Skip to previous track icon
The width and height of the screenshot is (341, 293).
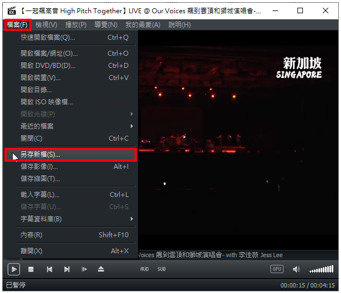[x=49, y=269]
